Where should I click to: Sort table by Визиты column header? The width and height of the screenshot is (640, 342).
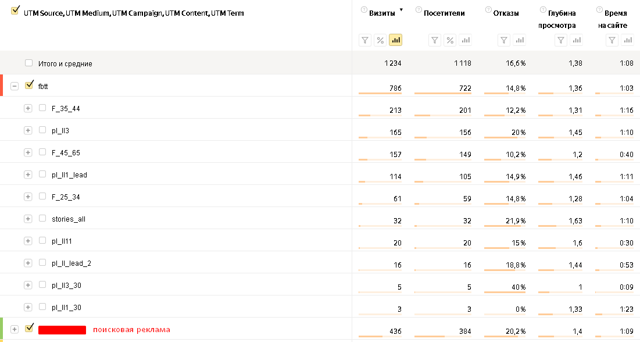click(x=382, y=13)
